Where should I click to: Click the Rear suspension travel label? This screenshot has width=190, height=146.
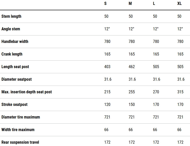[20, 142]
